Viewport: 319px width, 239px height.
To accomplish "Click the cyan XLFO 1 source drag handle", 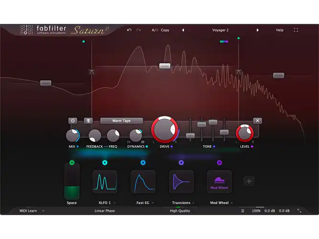I will 105,163.
